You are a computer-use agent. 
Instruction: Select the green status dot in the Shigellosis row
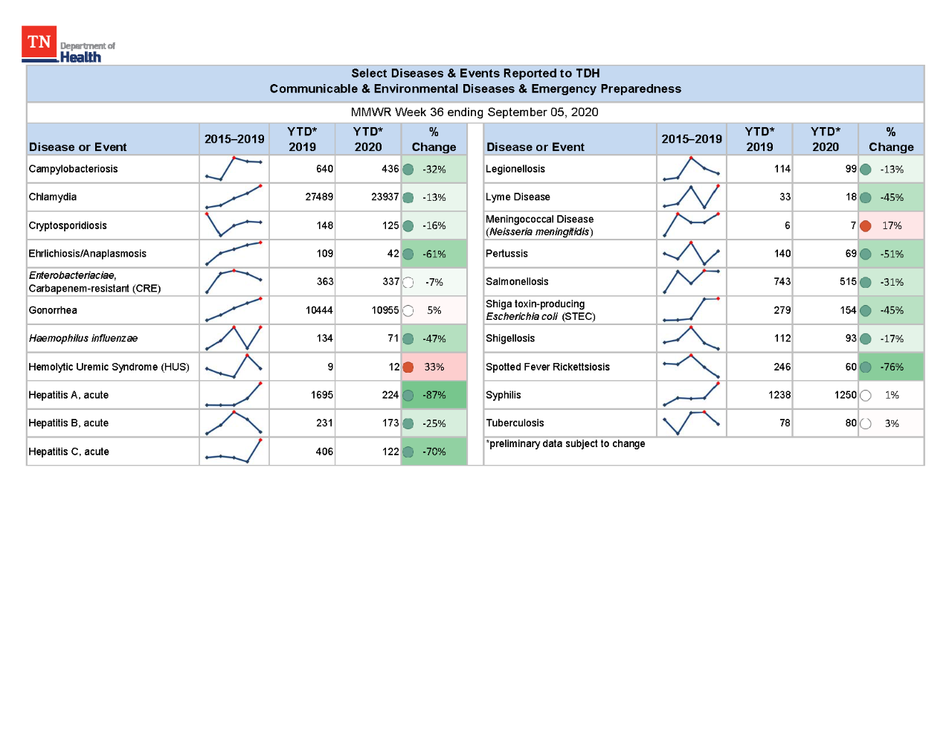[866, 339]
